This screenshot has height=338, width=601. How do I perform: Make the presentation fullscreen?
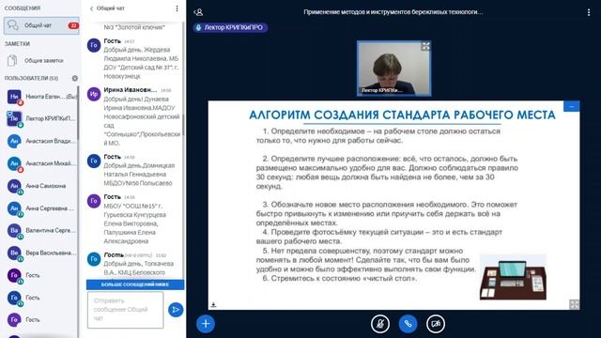[574, 304]
